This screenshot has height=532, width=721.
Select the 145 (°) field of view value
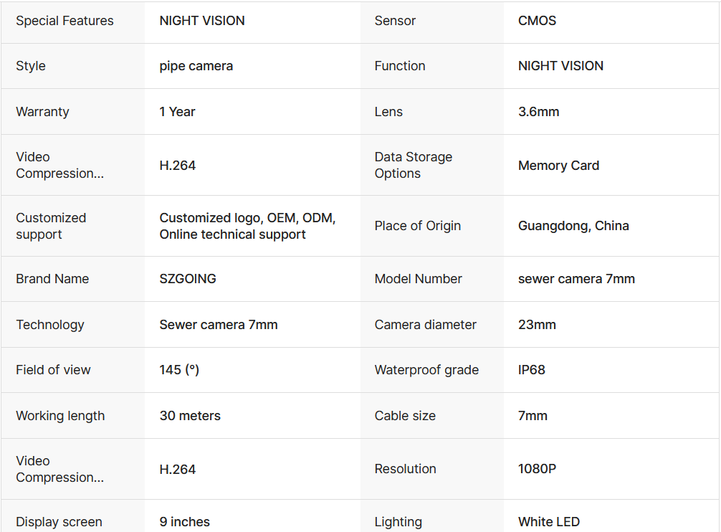[x=179, y=370]
